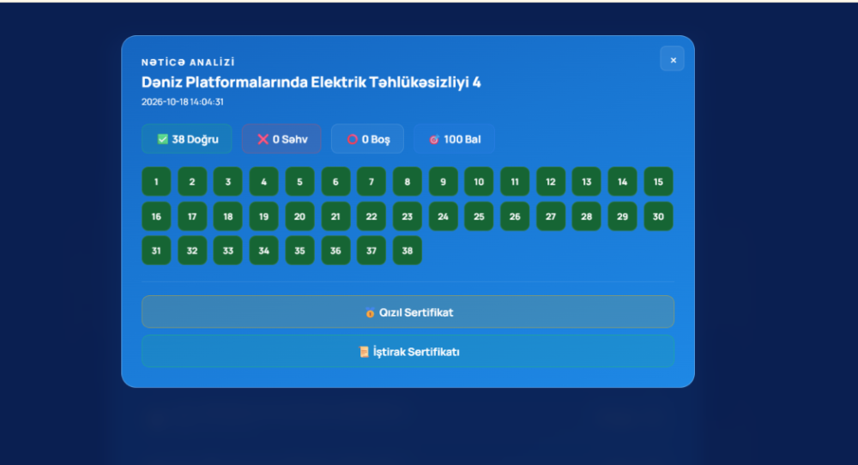Click the 100 Bal badge

coord(454,139)
